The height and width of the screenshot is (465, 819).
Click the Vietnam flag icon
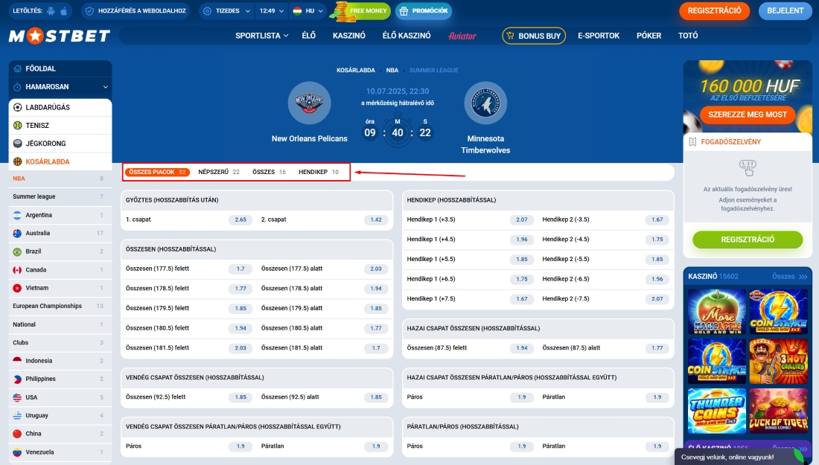pos(17,288)
